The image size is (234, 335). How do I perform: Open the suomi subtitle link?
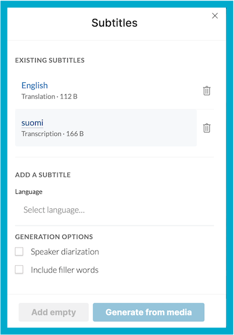32,123
